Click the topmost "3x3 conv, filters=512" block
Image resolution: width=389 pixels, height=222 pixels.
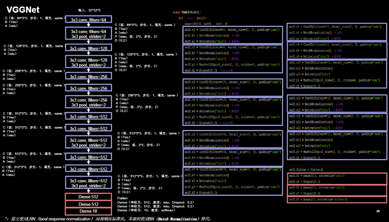pos(88,116)
